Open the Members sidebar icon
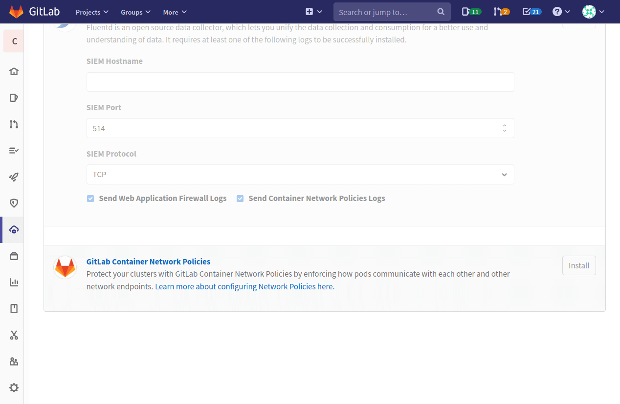The height and width of the screenshot is (404, 620). pyautogui.click(x=13, y=361)
